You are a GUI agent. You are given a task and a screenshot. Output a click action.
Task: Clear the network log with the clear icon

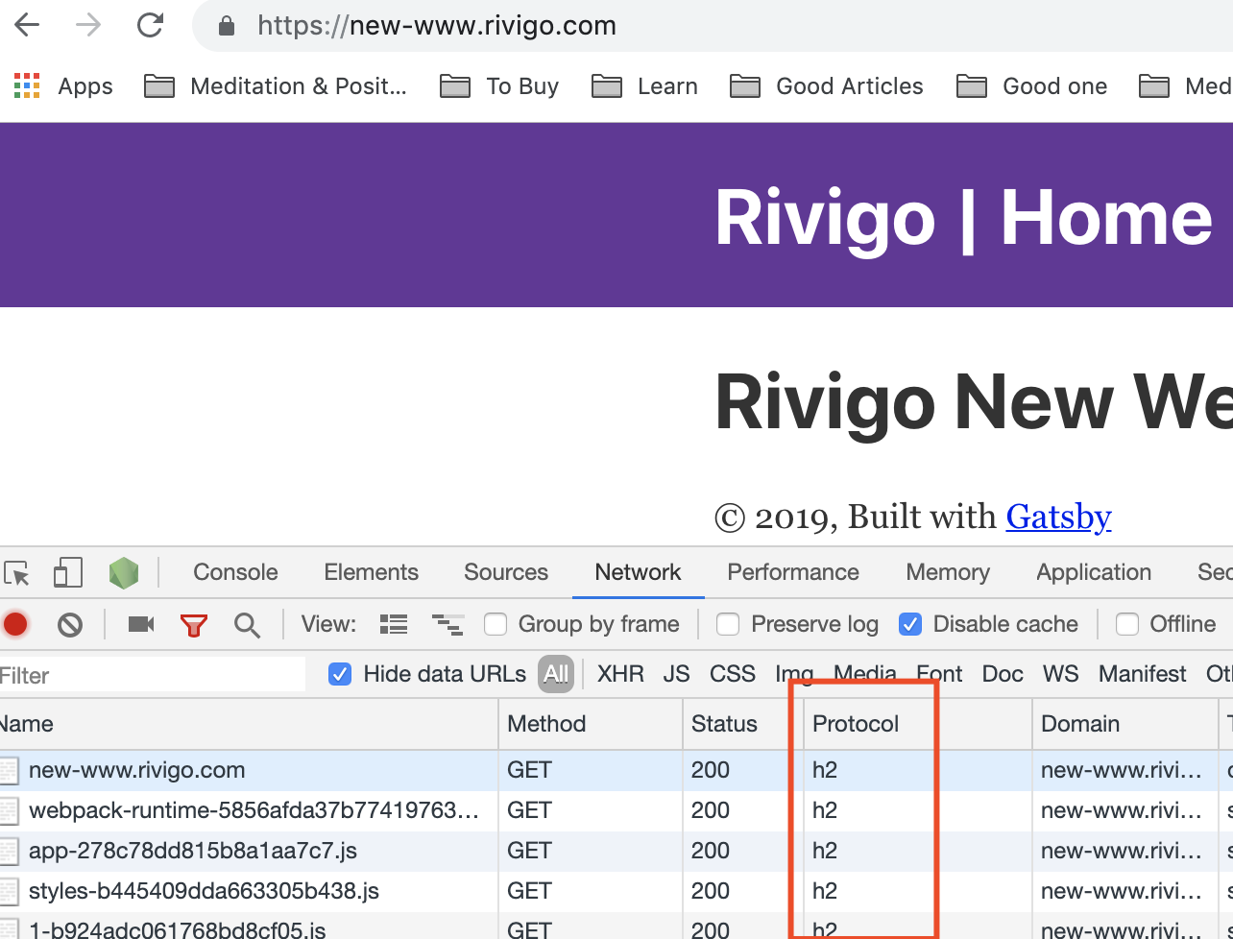pos(70,625)
